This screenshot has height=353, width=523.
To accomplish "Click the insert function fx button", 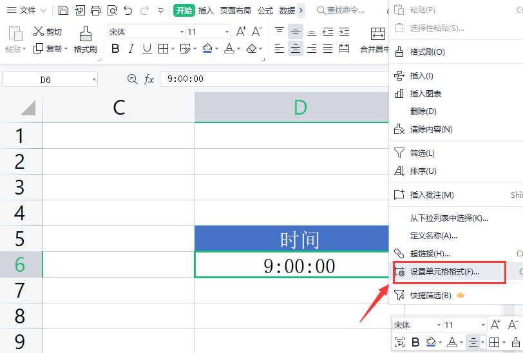I will (x=149, y=79).
